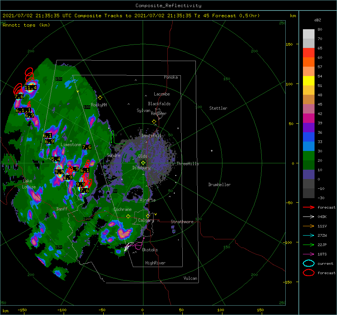Select the green 30 dBZ color swatch
This screenshot has height=315, width=337.
click(x=309, y=156)
